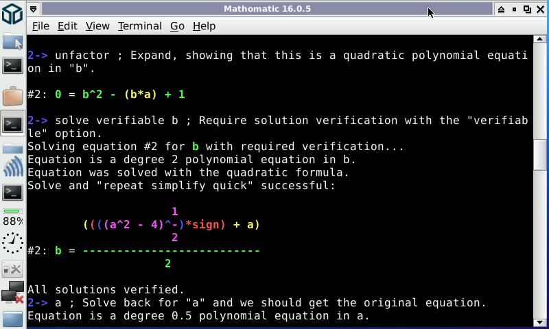Click the "solve verifiable b" command text

(117, 120)
